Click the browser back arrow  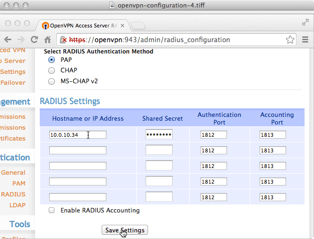click(x=8, y=39)
